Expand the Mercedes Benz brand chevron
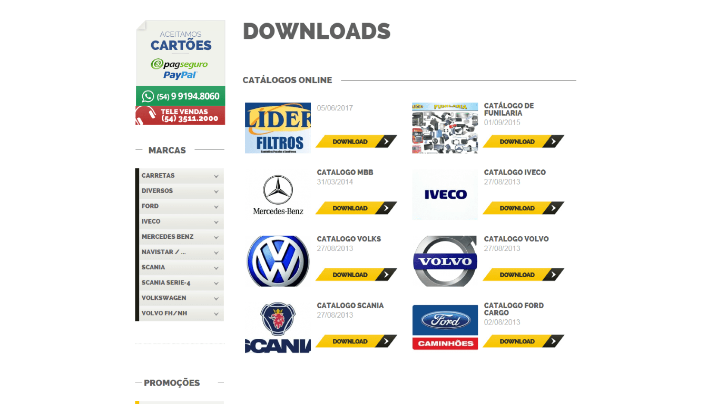Image resolution: width=707 pixels, height=404 pixels. 216,238
